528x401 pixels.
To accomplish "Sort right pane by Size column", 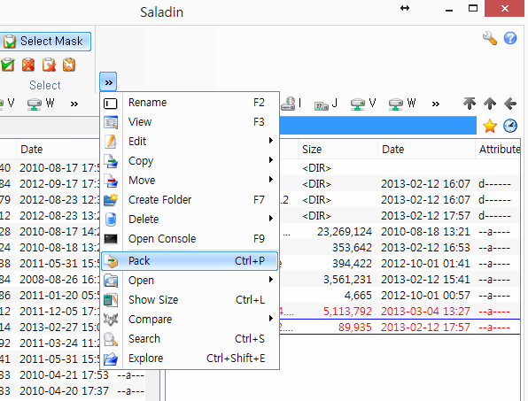I will pos(338,149).
